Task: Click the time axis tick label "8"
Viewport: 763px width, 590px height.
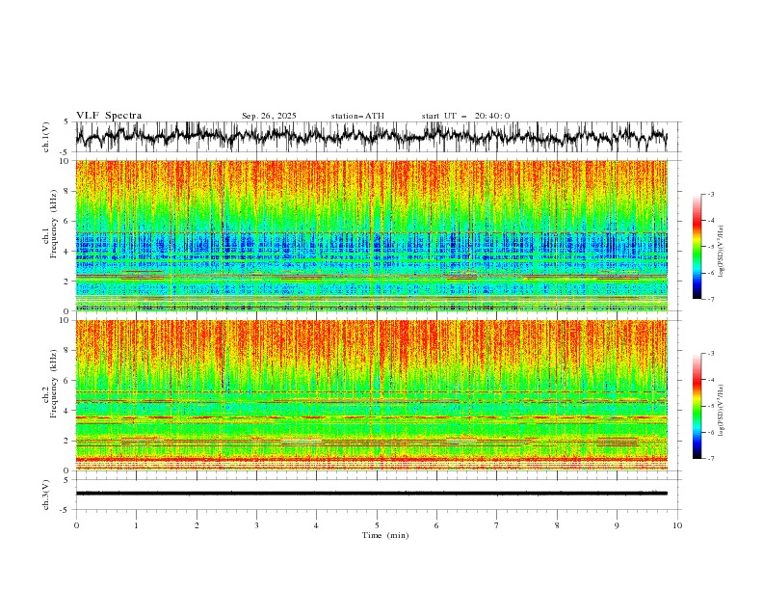Action: point(557,525)
